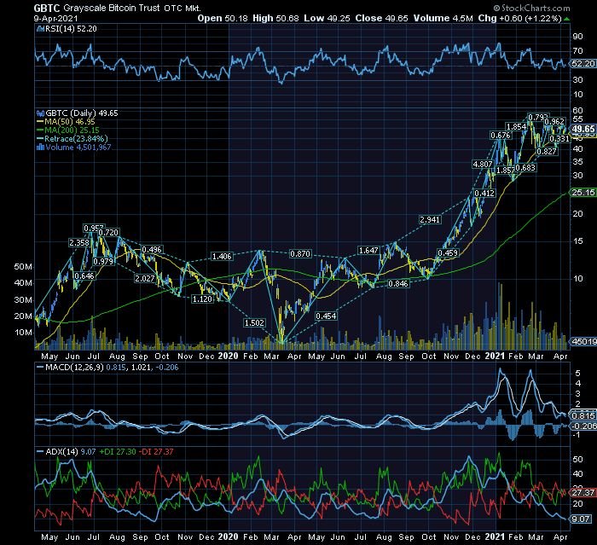Click the green up-arrow beside the change percentage
597x545 pixels.
[566, 19]
